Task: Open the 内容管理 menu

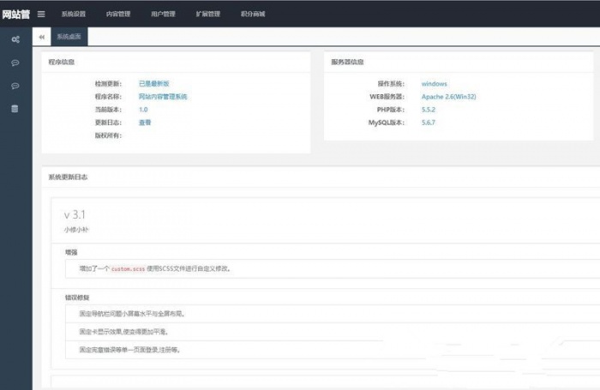Action: click(118, 14)
